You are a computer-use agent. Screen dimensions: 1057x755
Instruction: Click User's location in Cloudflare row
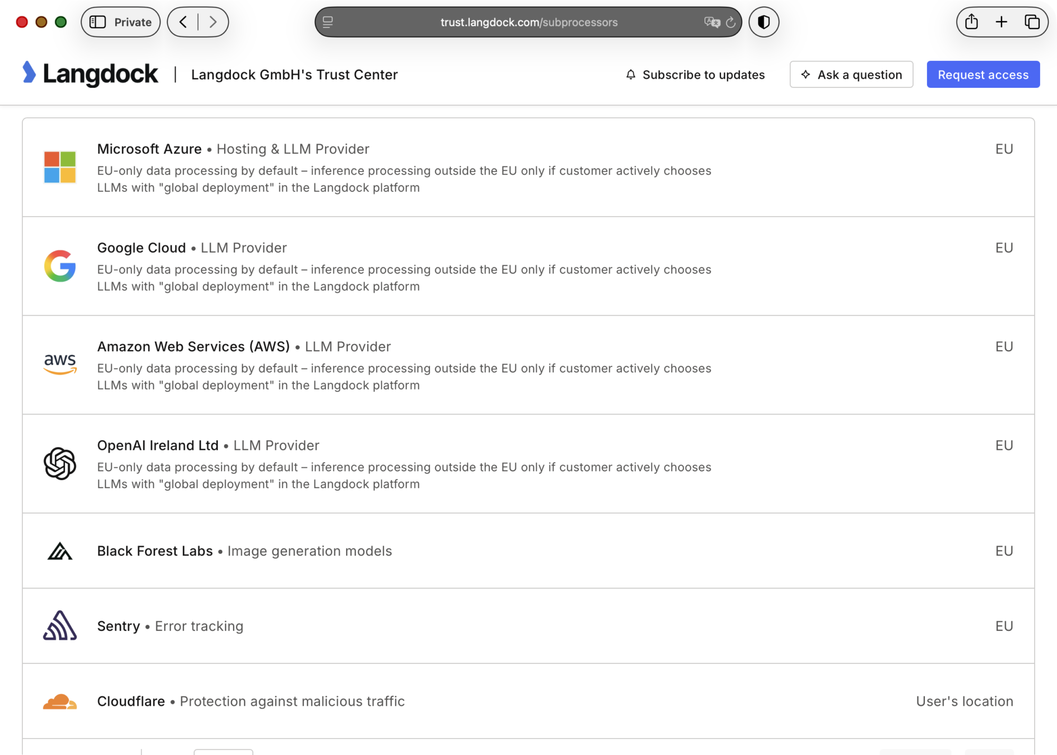(x=965, y=701)
